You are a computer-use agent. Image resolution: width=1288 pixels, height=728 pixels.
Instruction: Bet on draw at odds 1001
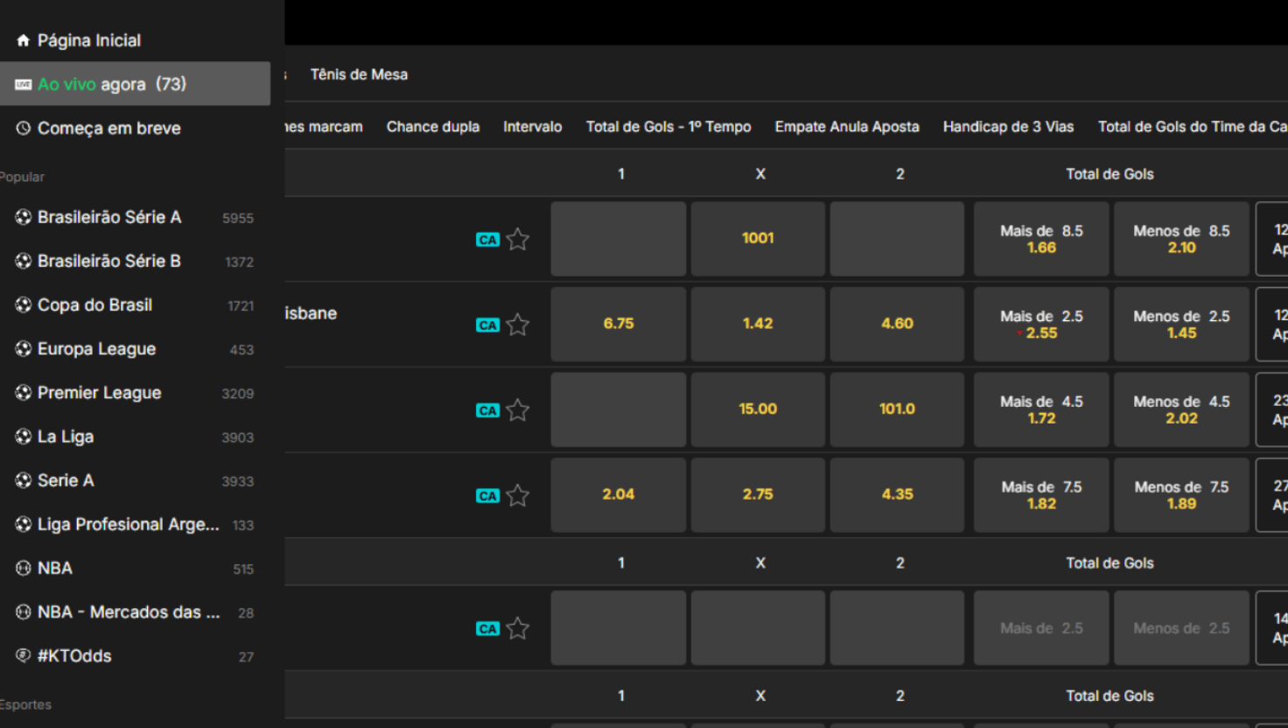pos(758,239)
